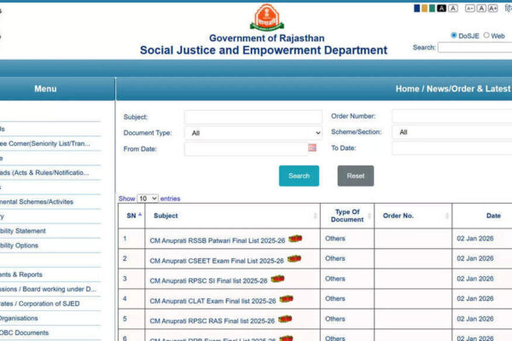Click the top site Search input field
This screenshot has height=341, width=512.
click(474, 48)
